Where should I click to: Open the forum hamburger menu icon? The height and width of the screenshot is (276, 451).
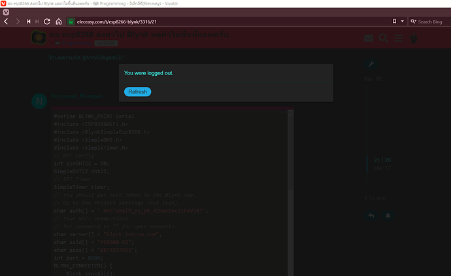point(398,38)
